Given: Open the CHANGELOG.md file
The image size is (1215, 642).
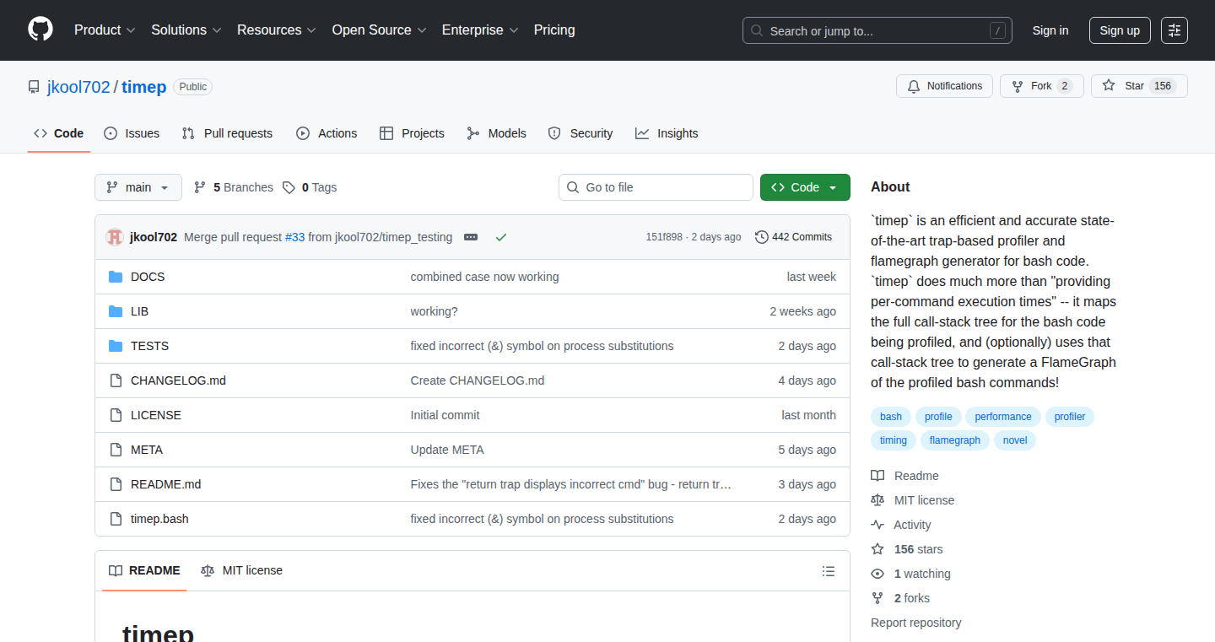Looking at the screenshot, I should 178,380.
